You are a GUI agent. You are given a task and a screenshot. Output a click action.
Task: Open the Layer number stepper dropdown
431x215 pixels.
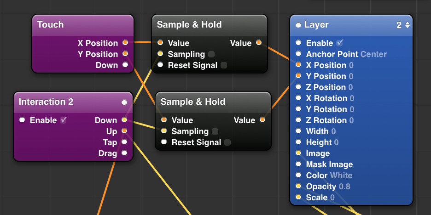point(407,25)
